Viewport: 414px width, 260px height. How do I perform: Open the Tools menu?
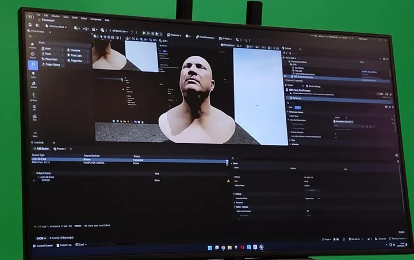coord(66,17)
